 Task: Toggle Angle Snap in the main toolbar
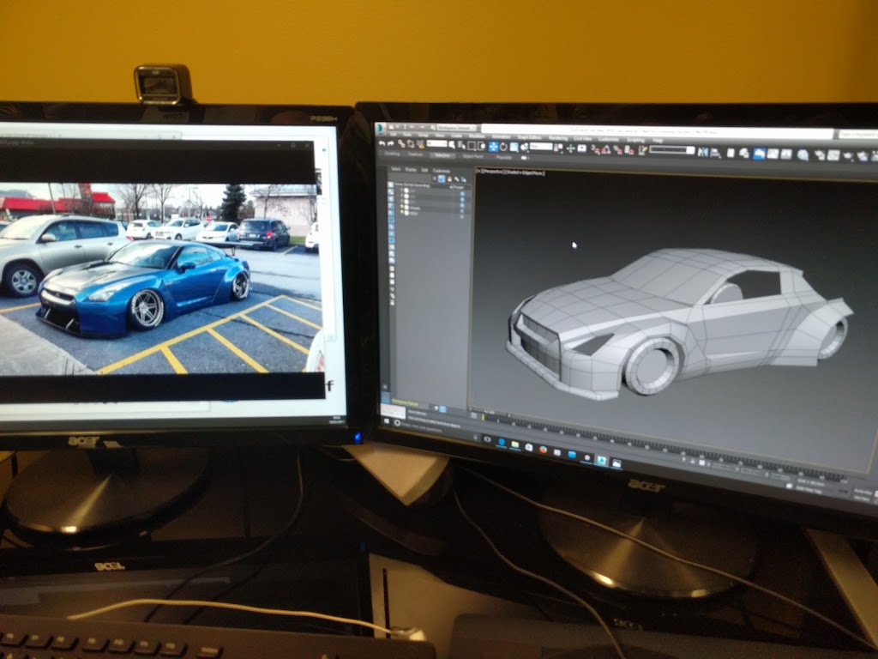[605, 149]
